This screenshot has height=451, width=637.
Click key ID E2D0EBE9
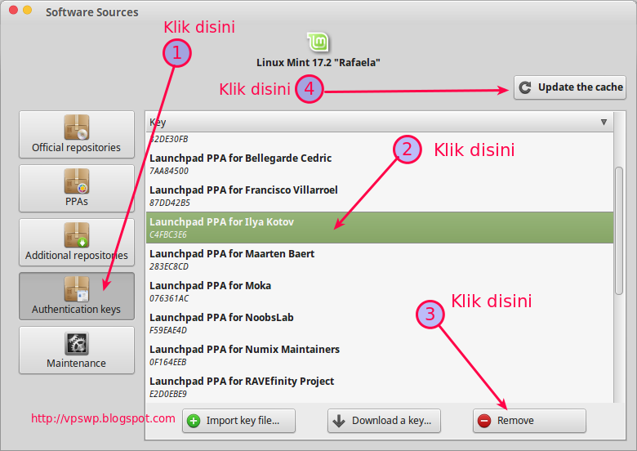click(x=168, y=394)
